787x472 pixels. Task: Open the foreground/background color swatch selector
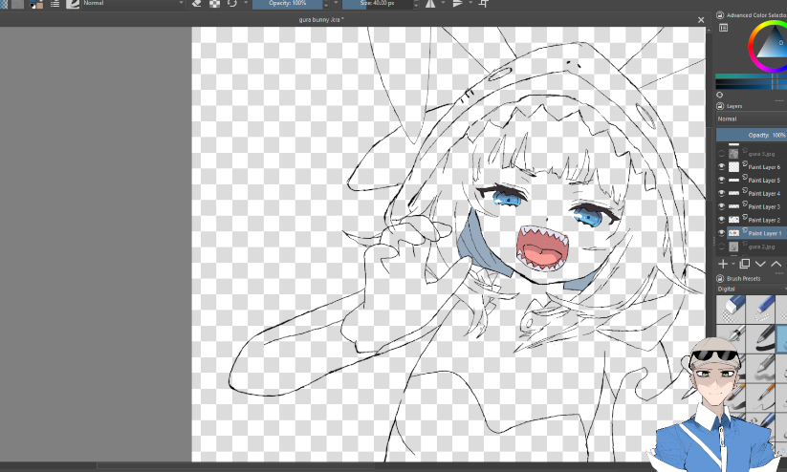[x=36, y=4]
